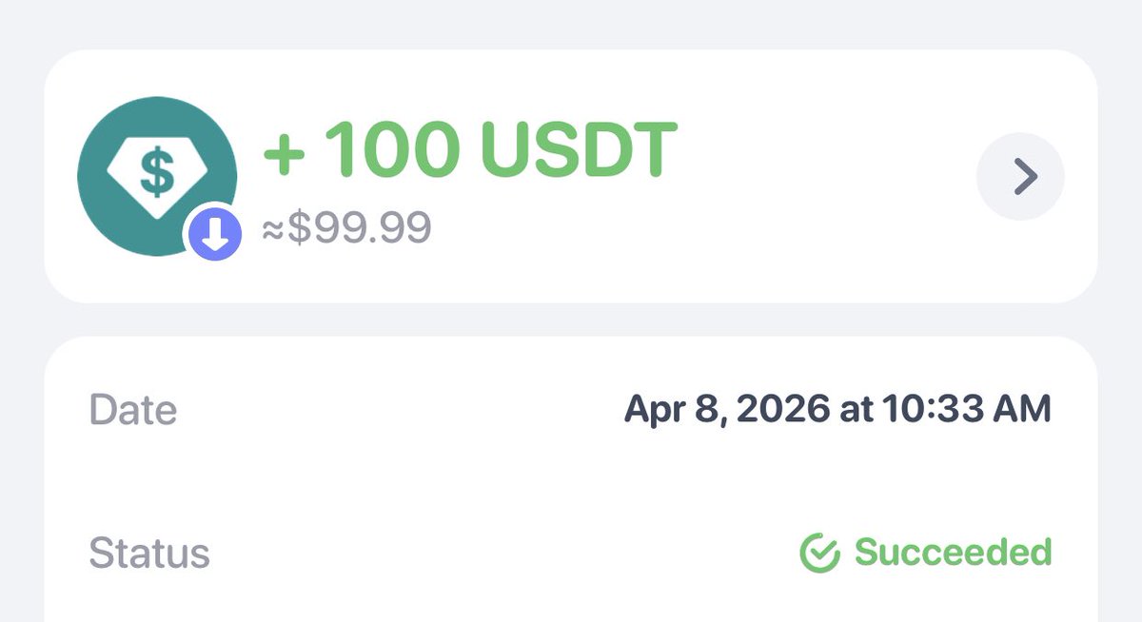Click the Date row label
Viewport: 1142px width, 622px height.
(132, 410)
